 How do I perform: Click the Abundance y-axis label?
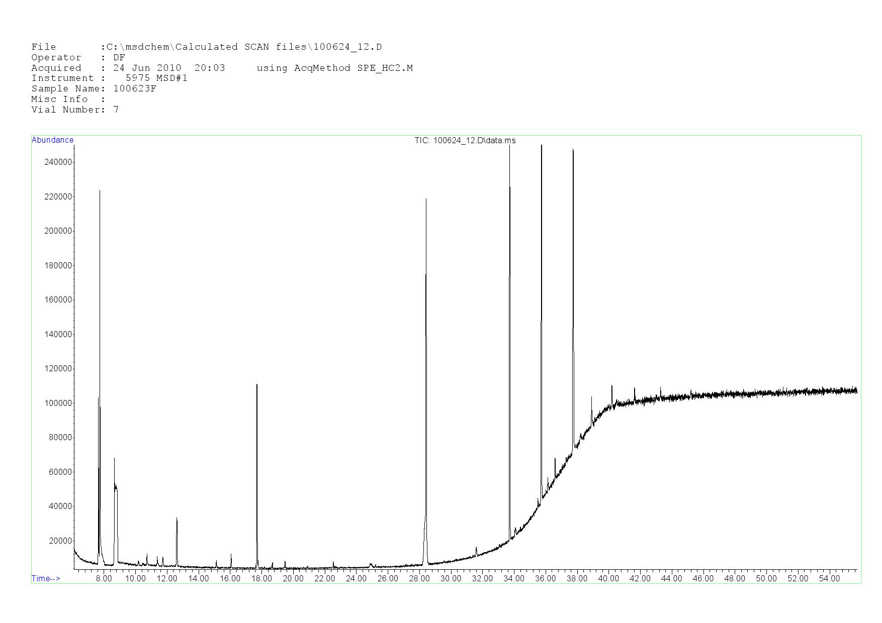[52, 140]
